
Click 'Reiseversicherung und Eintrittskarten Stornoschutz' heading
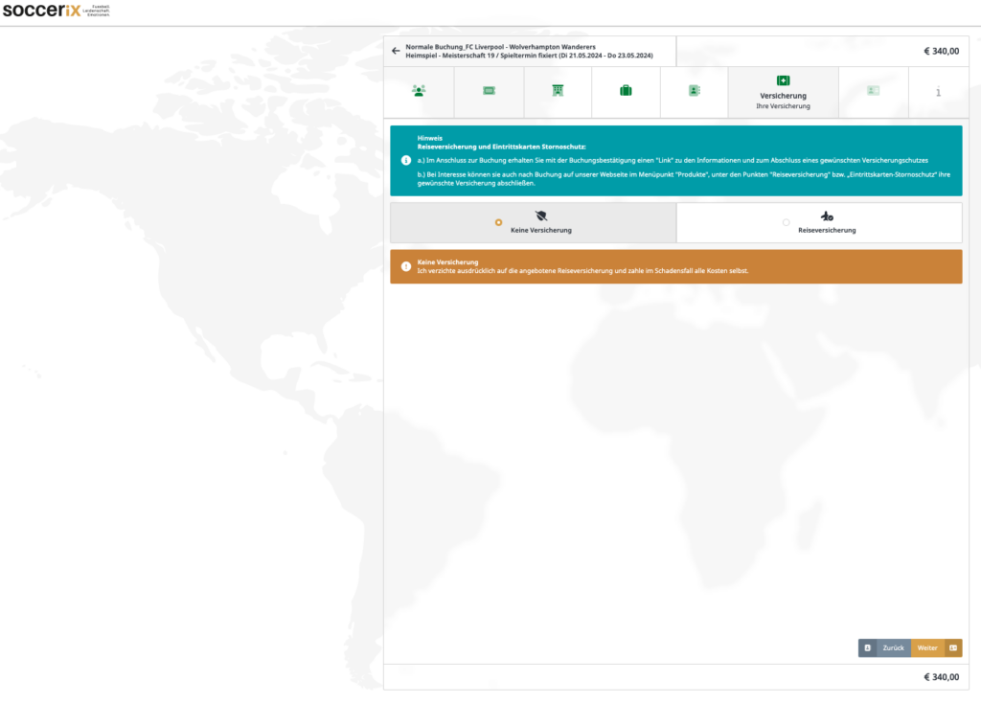(x=502, y=147)
